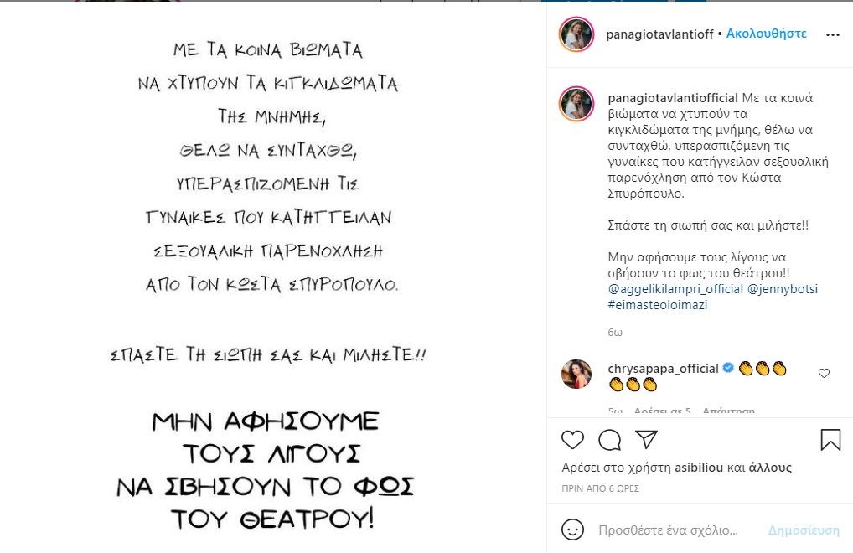Focus the Προσθέστε ένα σχόλιο field

[x=668, y=530]
